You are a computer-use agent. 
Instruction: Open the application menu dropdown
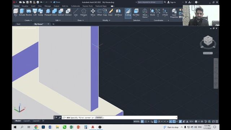point(14,2)
